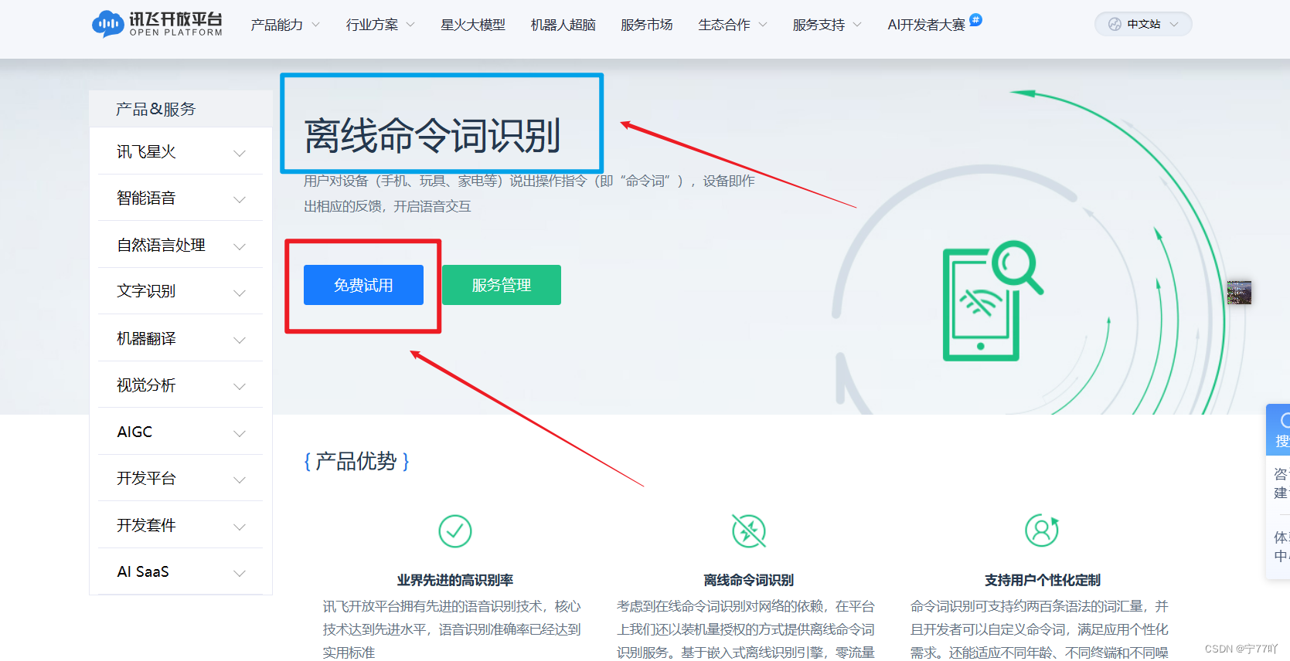1290x661 pixels.
Task: Expand chevron next to 服务支持
Action: coord(857,25)
